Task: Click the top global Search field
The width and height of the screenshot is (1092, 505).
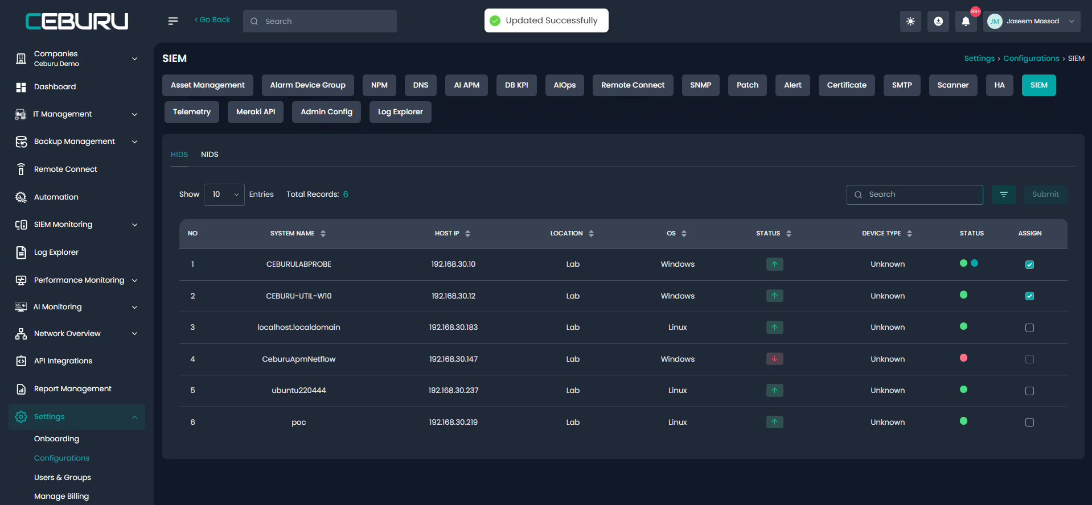Action: click(320, 22)
